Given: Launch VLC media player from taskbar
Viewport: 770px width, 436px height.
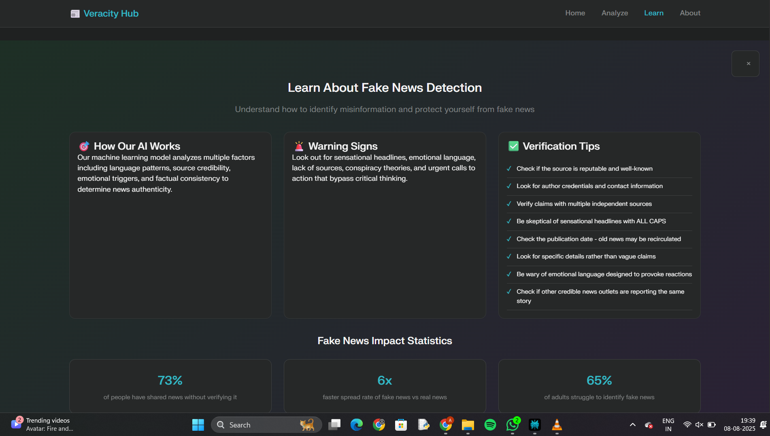Looking at the screenshot, I should (x=557, y=425).
